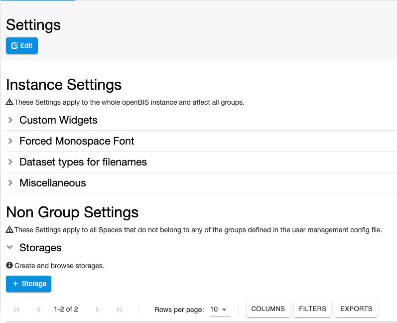This screenshot has width=397, height=323.
Task: Click the Custom Widgets heading text
Action: click(58, 120)
